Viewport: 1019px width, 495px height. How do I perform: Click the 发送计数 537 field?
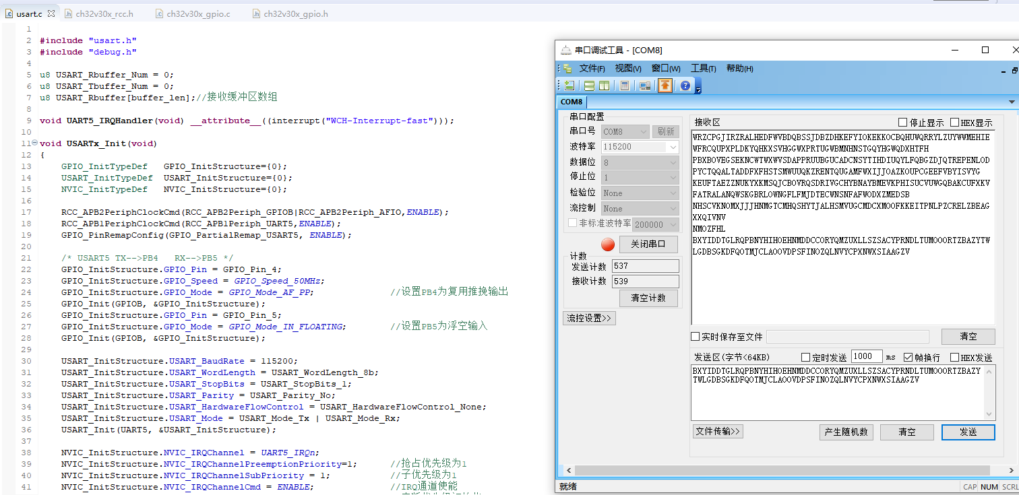point(645,266)
